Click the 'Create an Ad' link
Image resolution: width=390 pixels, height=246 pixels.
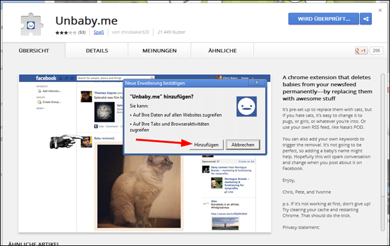click(246, 162)
